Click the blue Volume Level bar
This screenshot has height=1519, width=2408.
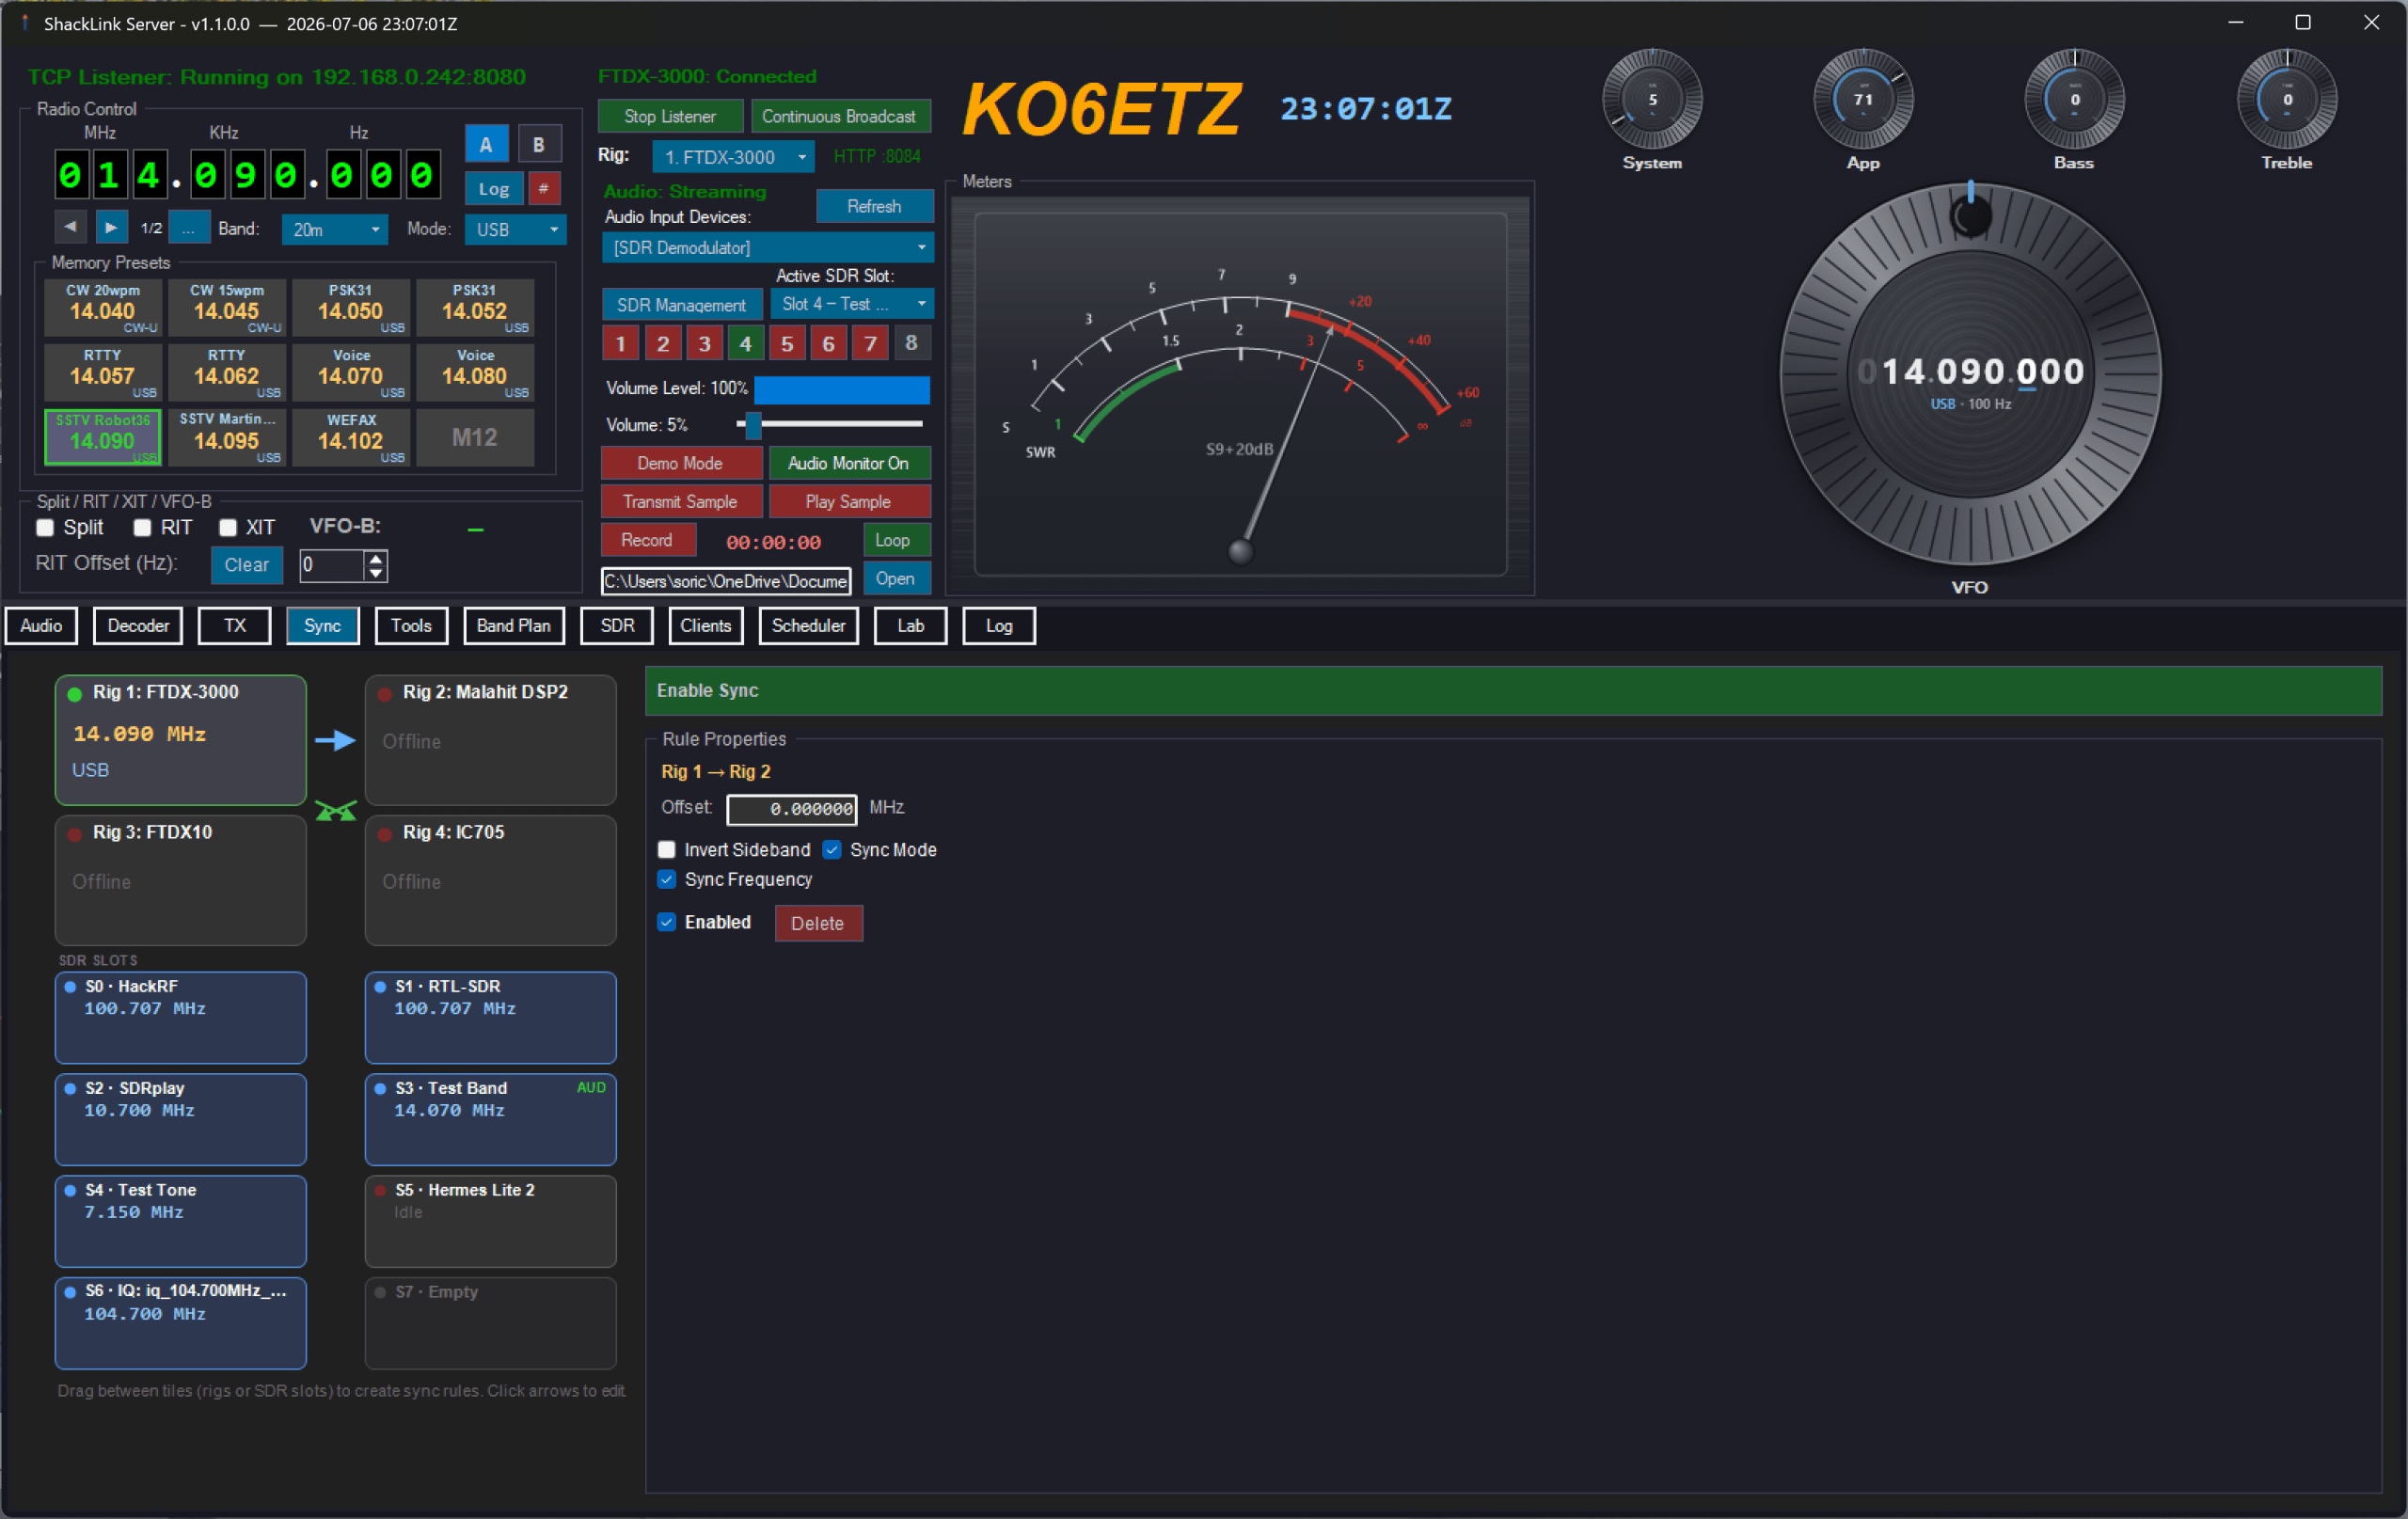click(x=841, y=388)
